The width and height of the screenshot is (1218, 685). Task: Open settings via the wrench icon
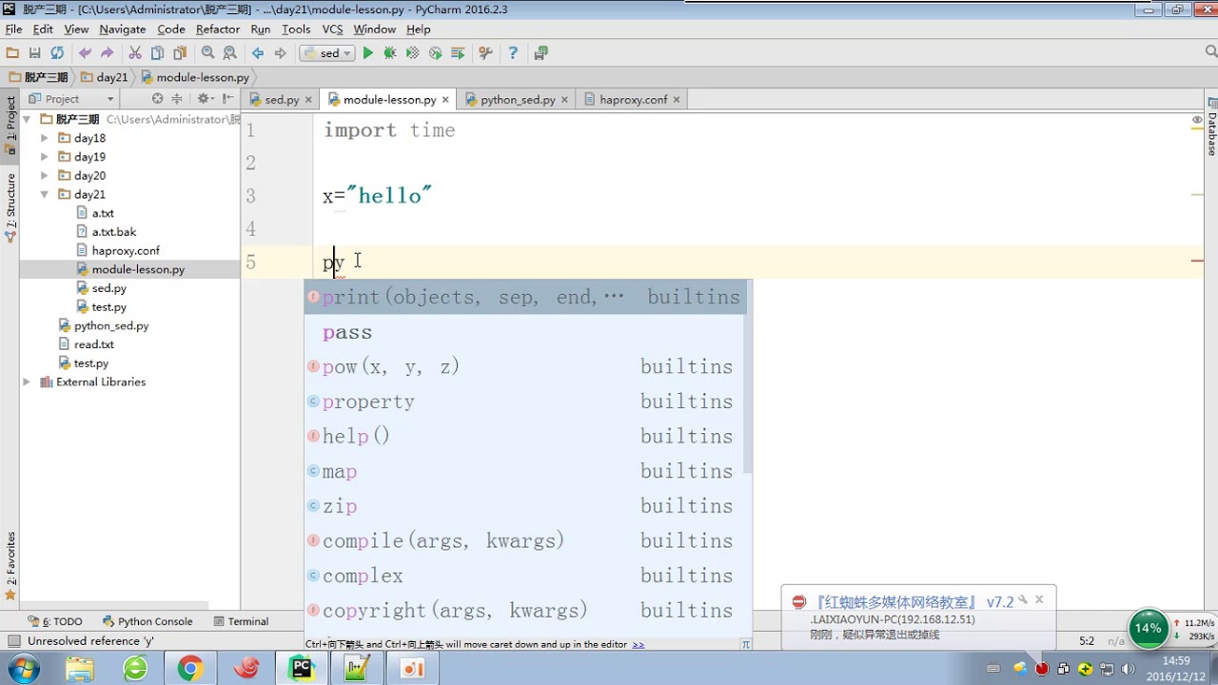coord(485,53)
